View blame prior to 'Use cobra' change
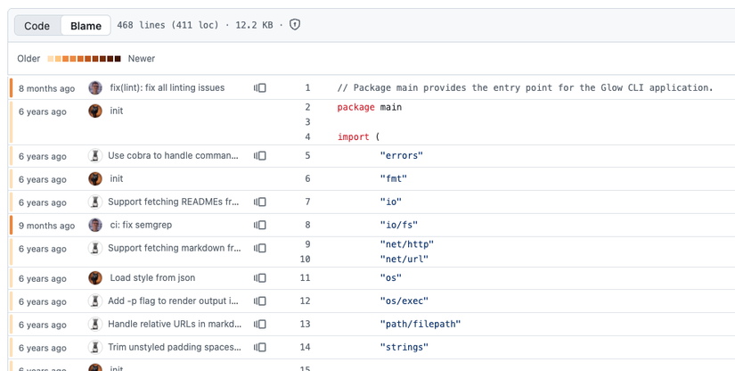This screenshot has width=735, height=371. (260, 156)
